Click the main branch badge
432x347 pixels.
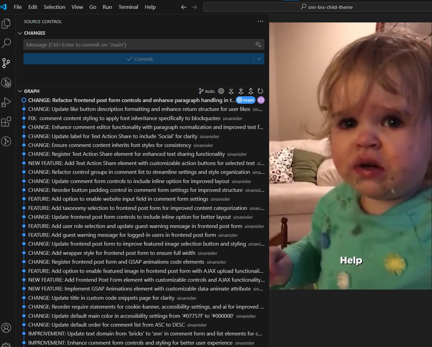pos(246,100)
